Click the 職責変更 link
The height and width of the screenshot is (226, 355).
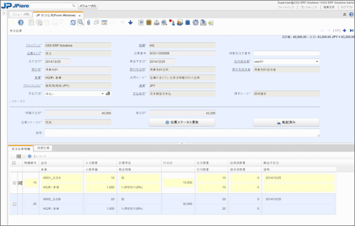[329, 7]
